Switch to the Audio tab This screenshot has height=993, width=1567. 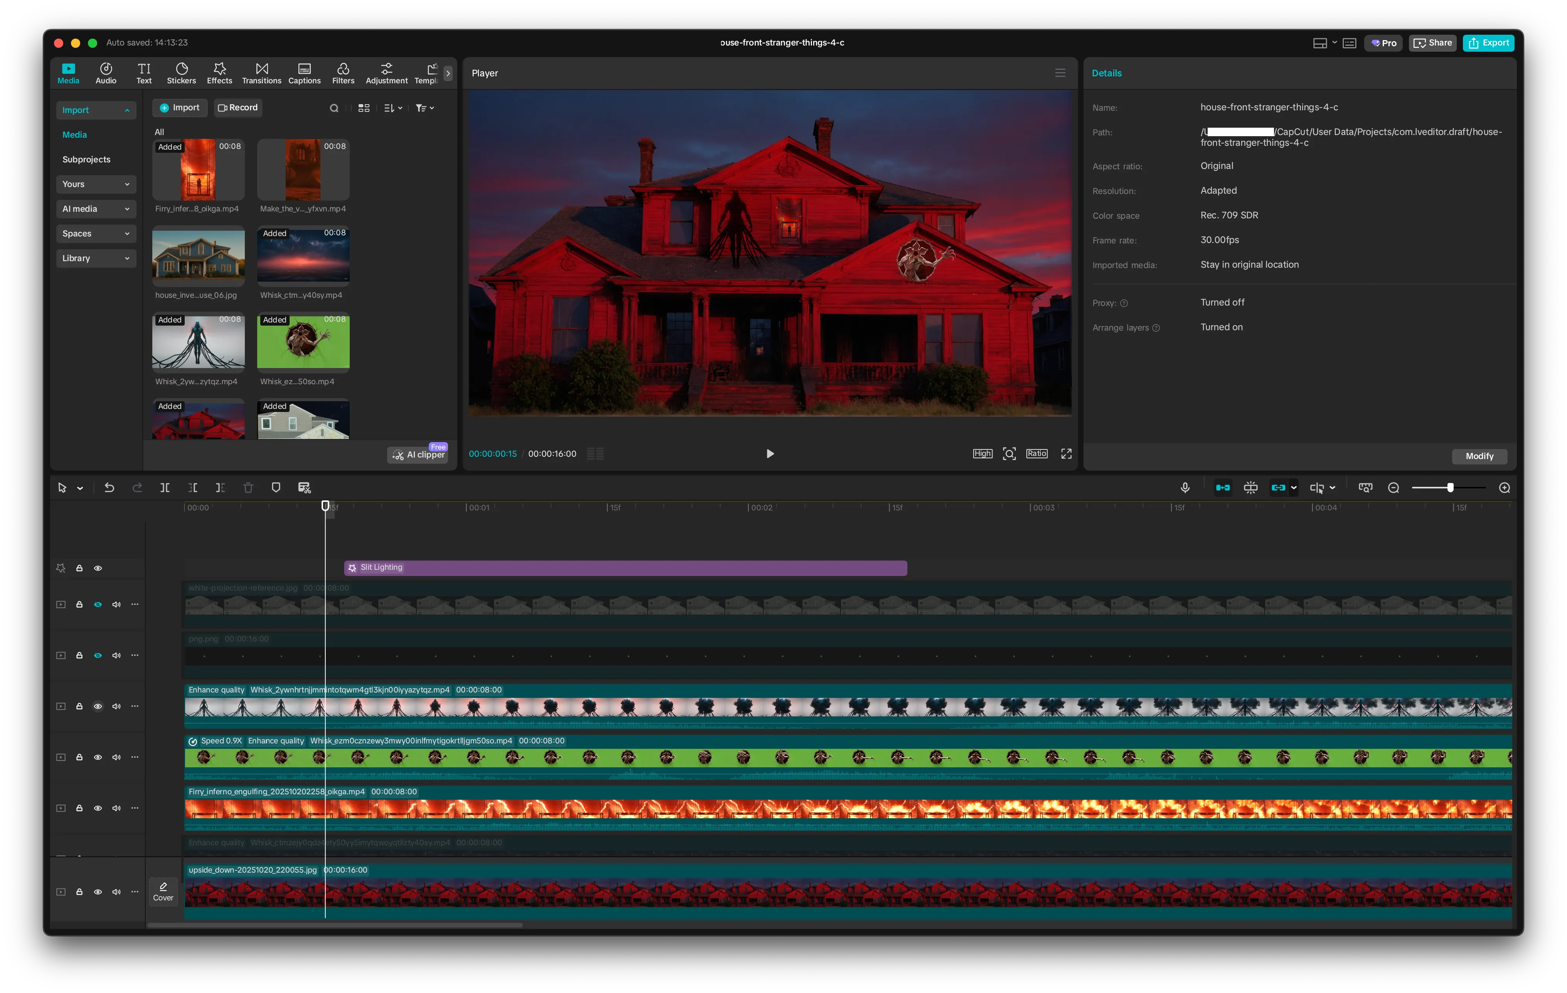pos(106,73)
